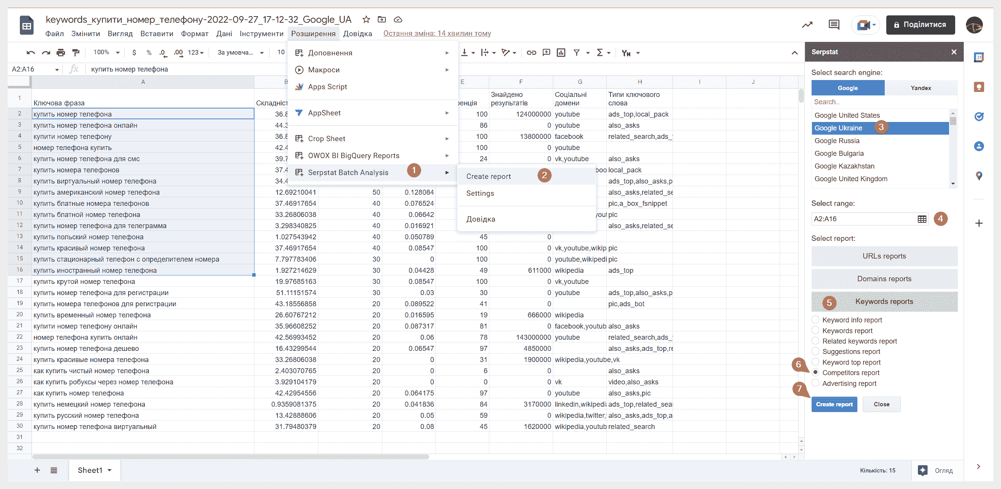Select Suggestions report option
1001x489 pixels.
[815, 351]
